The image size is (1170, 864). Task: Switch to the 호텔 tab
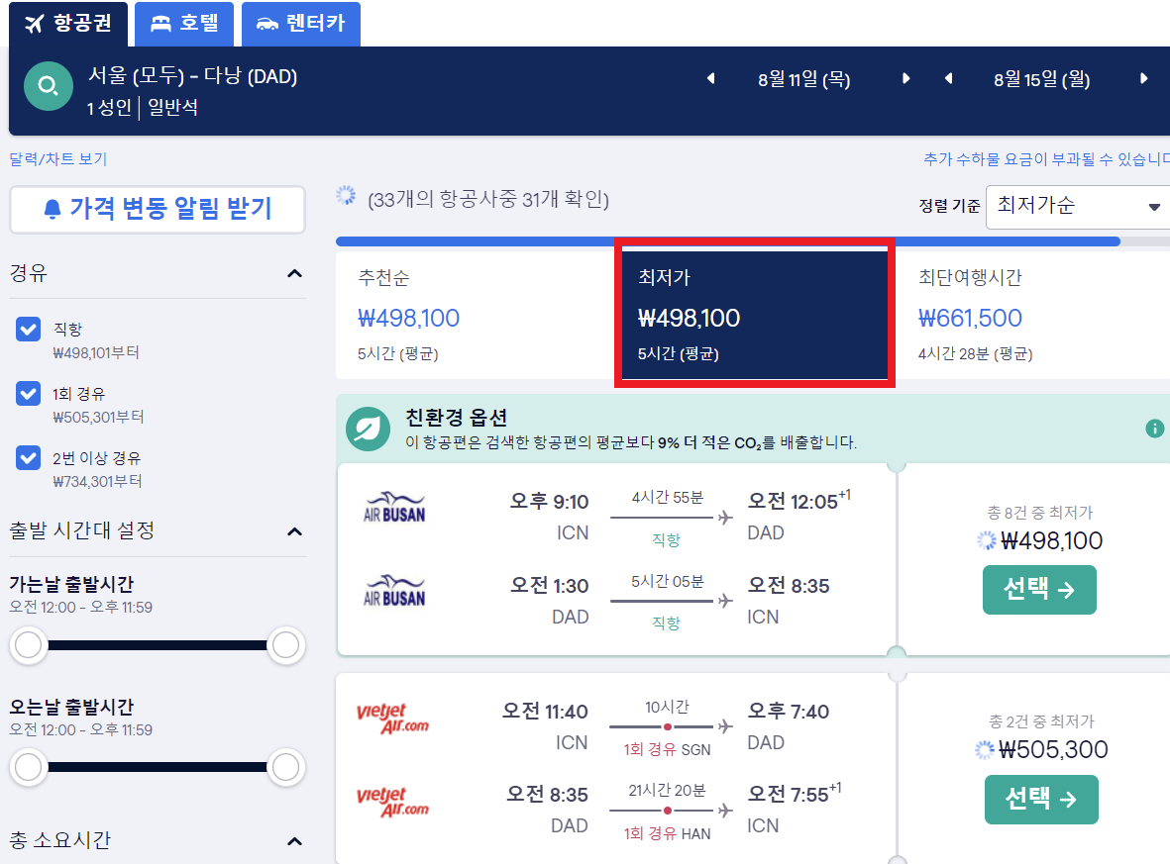183,24
